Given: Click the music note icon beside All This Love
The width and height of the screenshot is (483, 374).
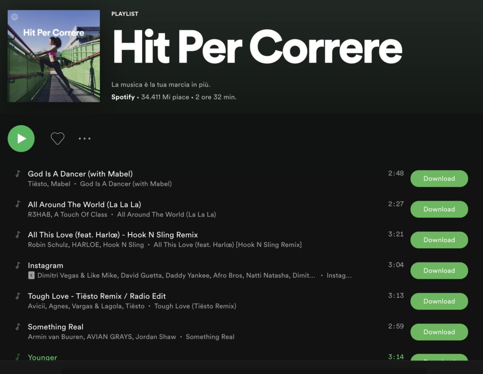Looking at the screenshot, I should [x=18, y=235].
